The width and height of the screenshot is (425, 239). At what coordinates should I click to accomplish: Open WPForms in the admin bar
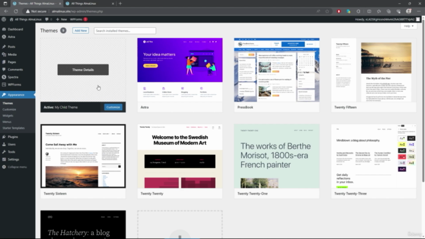click(78, 19)
